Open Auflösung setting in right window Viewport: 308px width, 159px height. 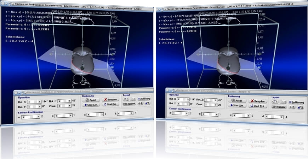tap(296, 102)
